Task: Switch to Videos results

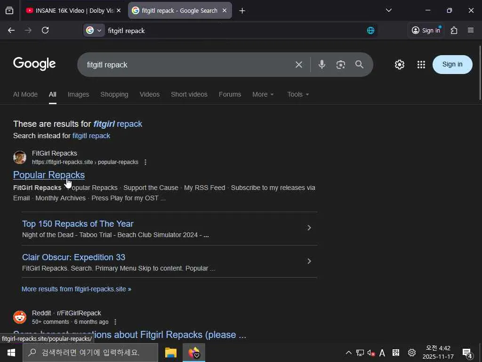Action: coord(150,94)
